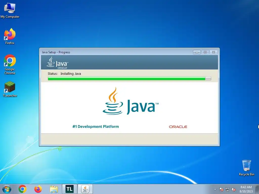The width and height of the screenshot is (259, 194).
Task: Click the red ORACLE logo
Action: click(x=178, y=127)
